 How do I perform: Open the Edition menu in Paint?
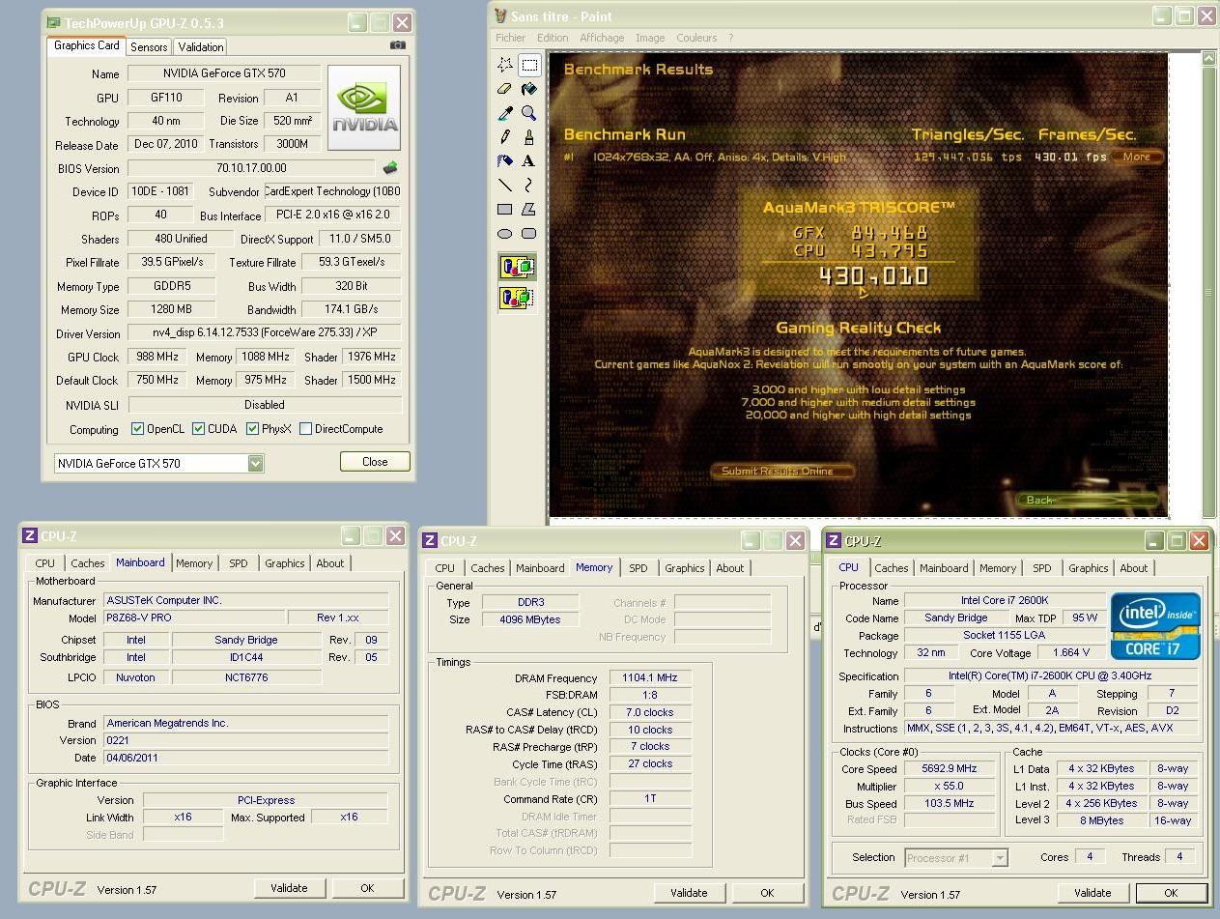tap(553, 38)
